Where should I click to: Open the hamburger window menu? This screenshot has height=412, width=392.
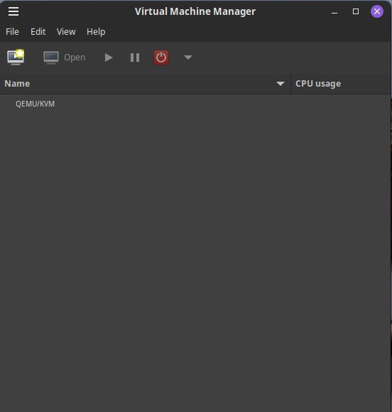tap(13, 11)
